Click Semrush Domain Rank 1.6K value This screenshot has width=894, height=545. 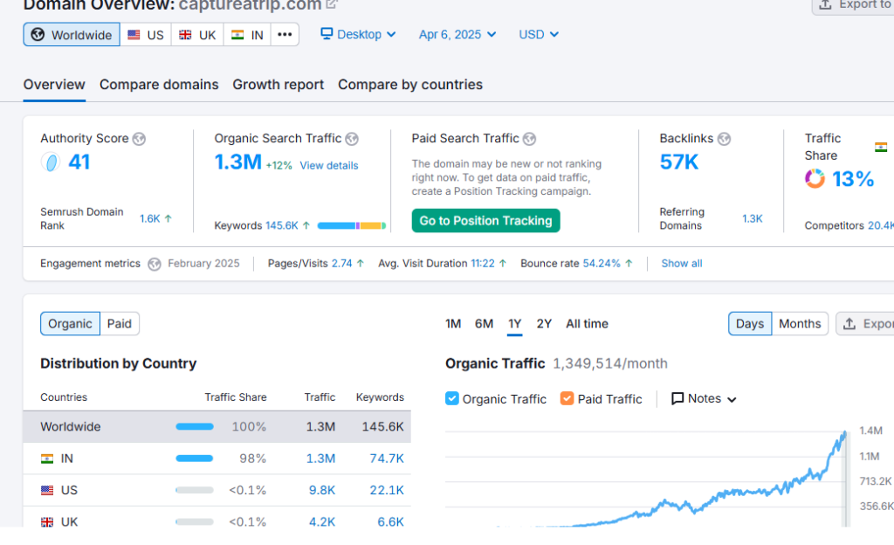(150, 218)
